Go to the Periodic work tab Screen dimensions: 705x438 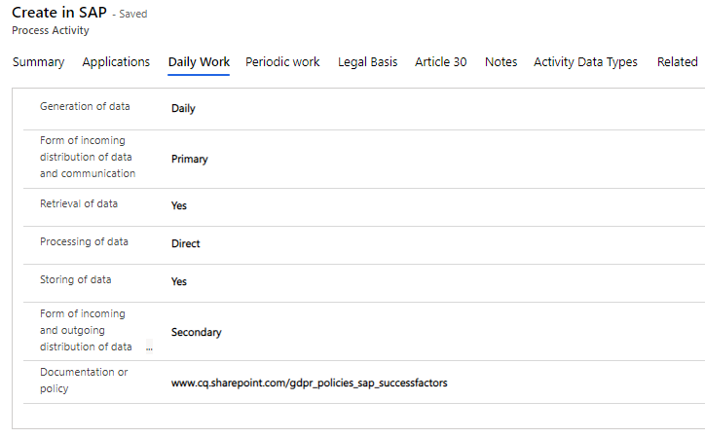pyautogui.click(x=282, y=62)
